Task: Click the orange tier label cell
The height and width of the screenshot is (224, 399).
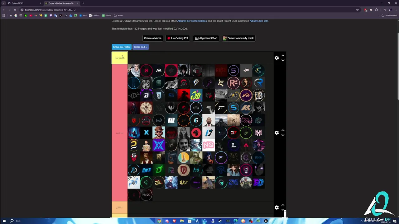Action: tap(119, 208)
